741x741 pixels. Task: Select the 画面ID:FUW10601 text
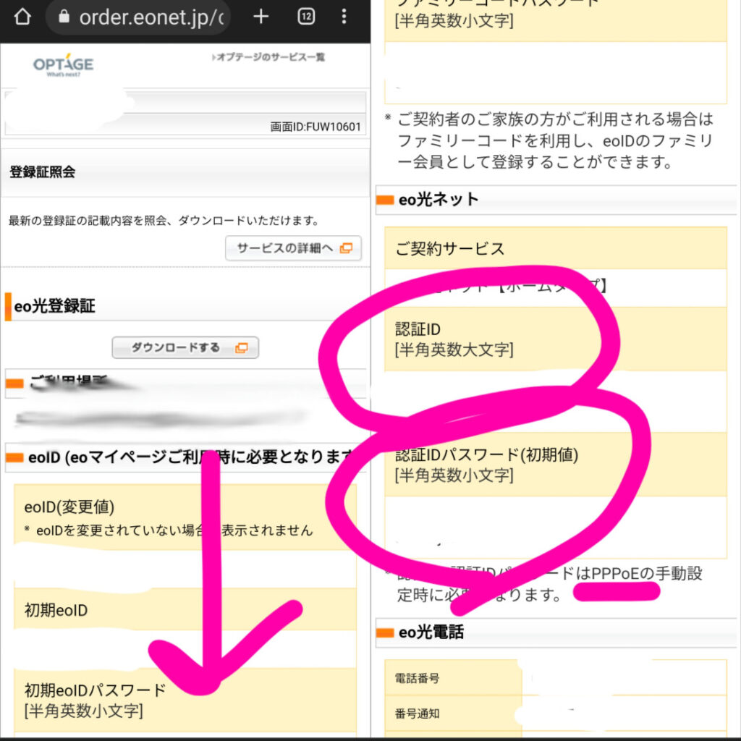(x=316, y=127)
